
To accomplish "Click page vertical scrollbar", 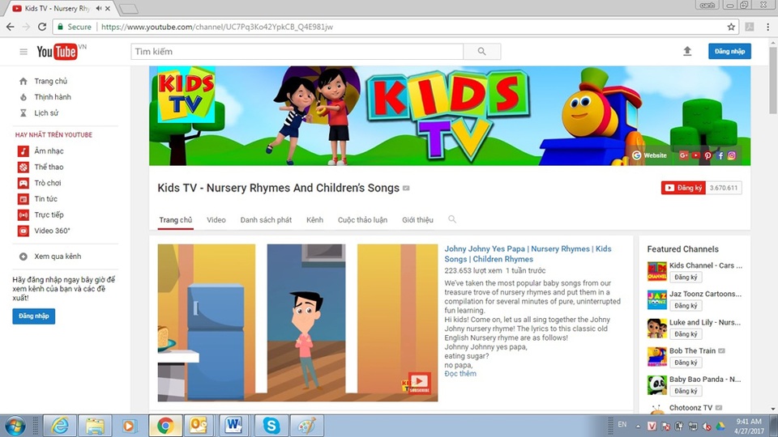I will point(773,79).
